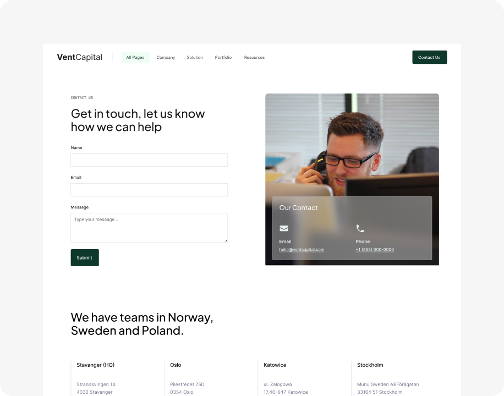Open the Portfolio nav item
Screen dimensions: 504x396
point(223,57)
